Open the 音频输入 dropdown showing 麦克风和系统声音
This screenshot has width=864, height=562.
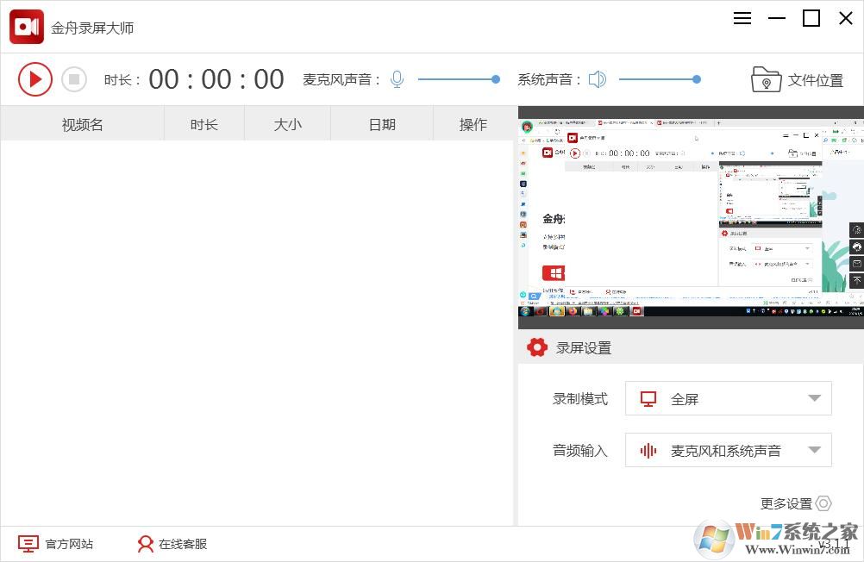click(729, 450)
